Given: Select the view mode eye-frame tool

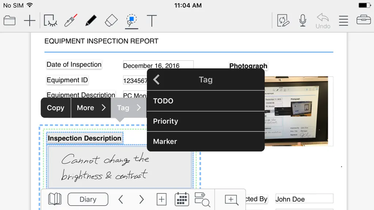Looking at the screenshot, I should 50,20.
